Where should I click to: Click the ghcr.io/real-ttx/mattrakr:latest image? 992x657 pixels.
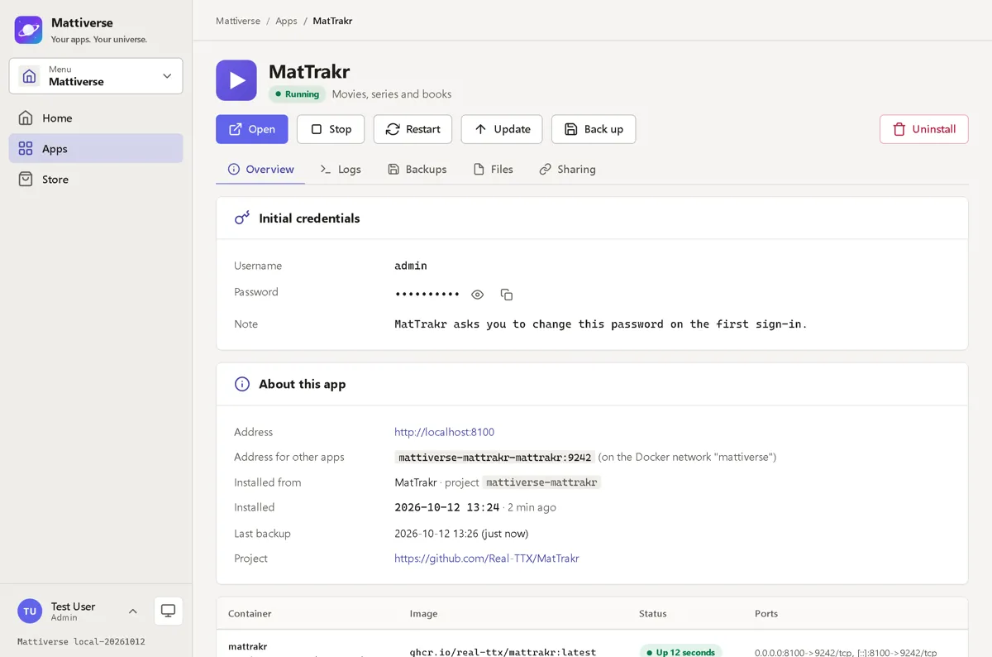503,652
